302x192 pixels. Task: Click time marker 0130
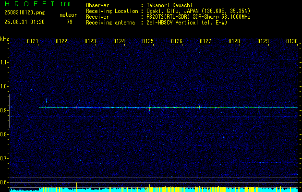click(x=292, y=41)
